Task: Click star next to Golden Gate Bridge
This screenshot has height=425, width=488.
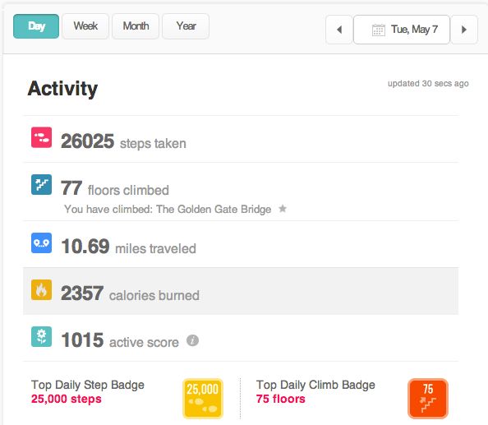Action: click(x=283, y=208)
